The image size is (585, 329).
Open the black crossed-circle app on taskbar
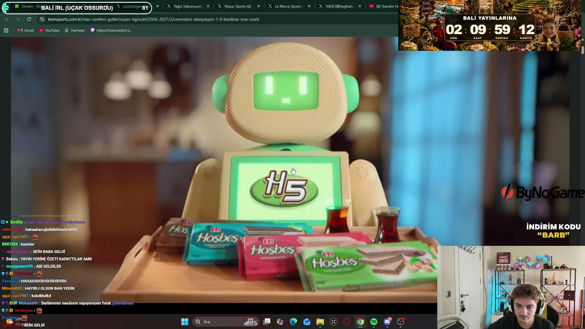(x=334, y=322)
